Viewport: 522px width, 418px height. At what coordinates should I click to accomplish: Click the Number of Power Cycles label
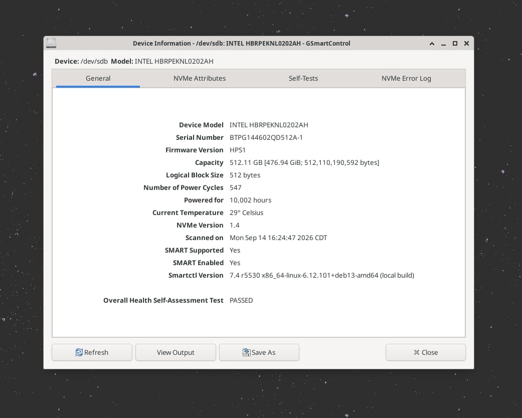coord(183,188)
